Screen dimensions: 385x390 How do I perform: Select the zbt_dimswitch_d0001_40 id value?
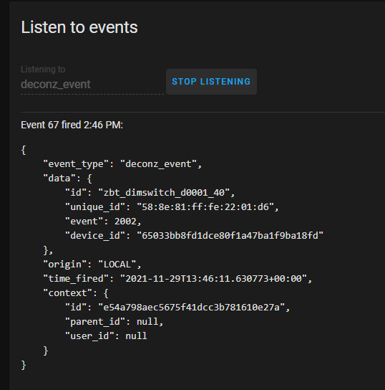(x=164, y=193)
